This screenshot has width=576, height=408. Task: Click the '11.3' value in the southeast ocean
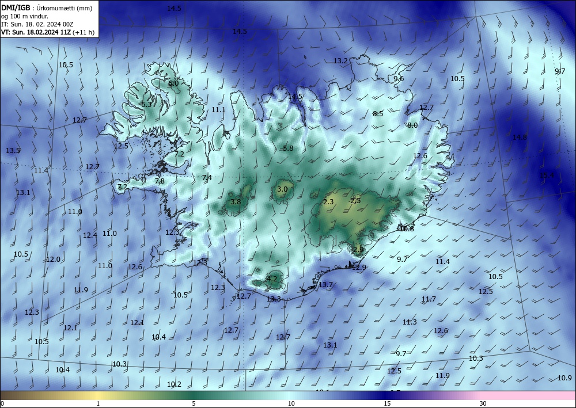(410, 322)
